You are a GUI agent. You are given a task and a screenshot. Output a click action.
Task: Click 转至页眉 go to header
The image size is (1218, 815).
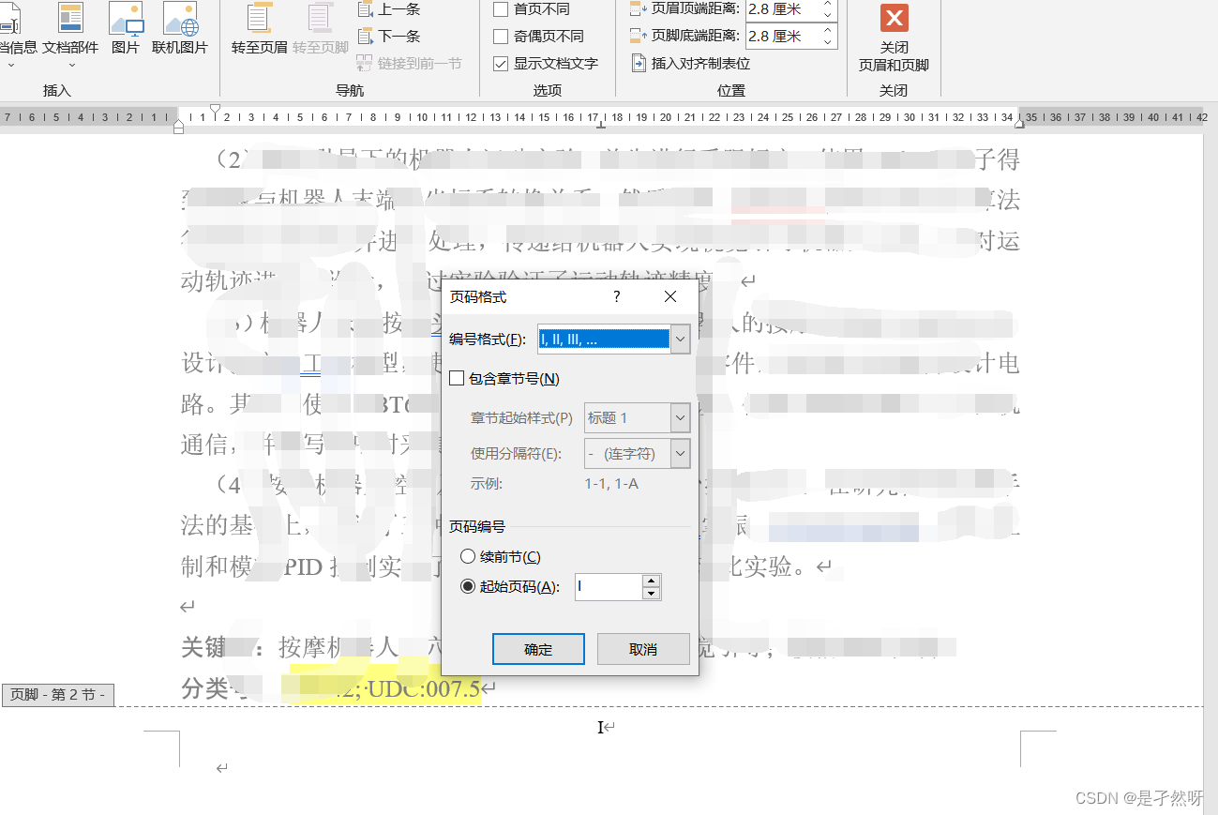(x=260, y=28)
